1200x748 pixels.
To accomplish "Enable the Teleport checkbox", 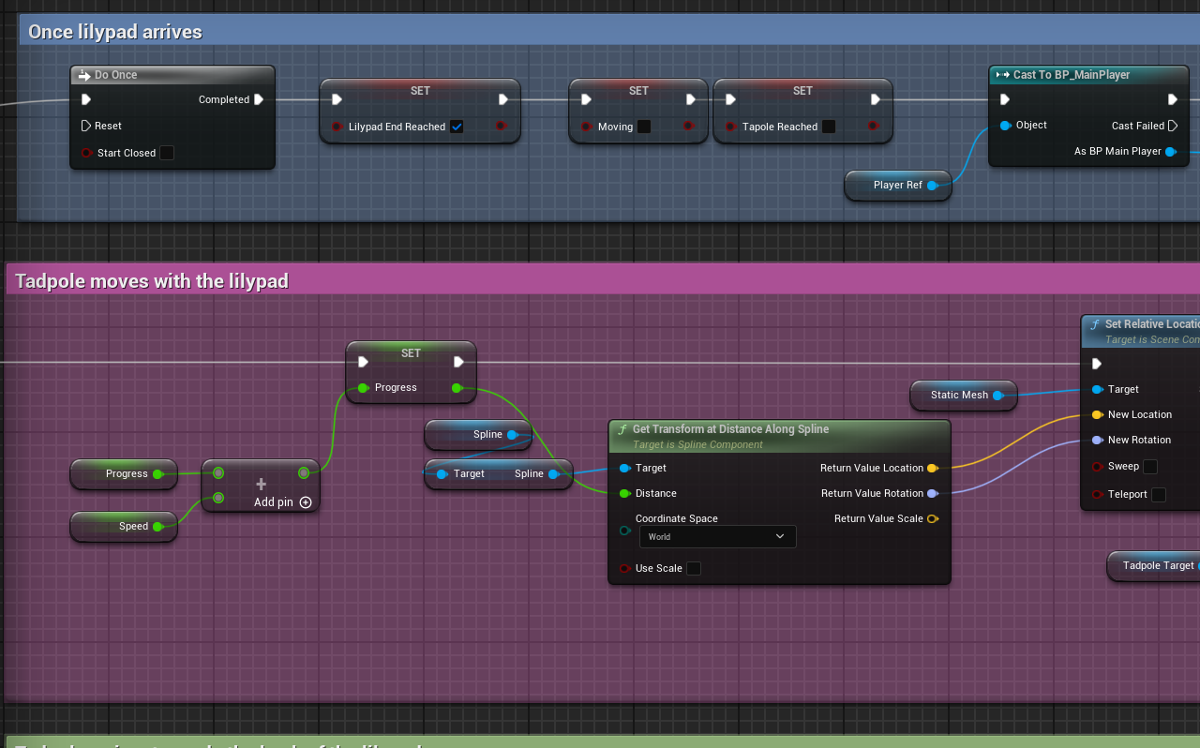I will click(1159, 495).
